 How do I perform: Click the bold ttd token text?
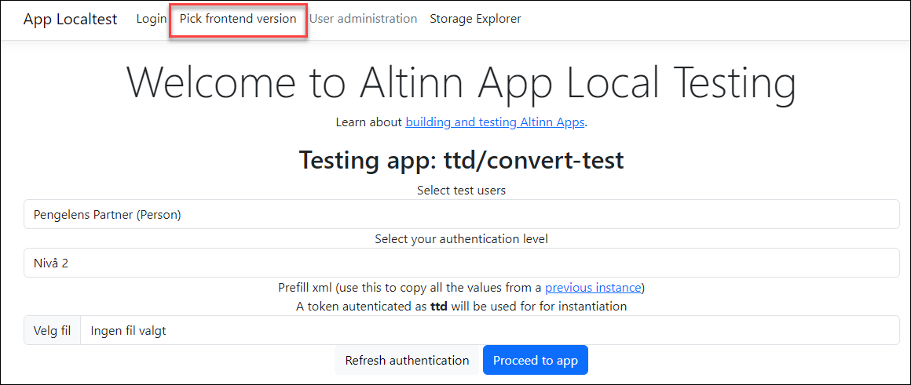pyautogui.click(x=439, y=307)
